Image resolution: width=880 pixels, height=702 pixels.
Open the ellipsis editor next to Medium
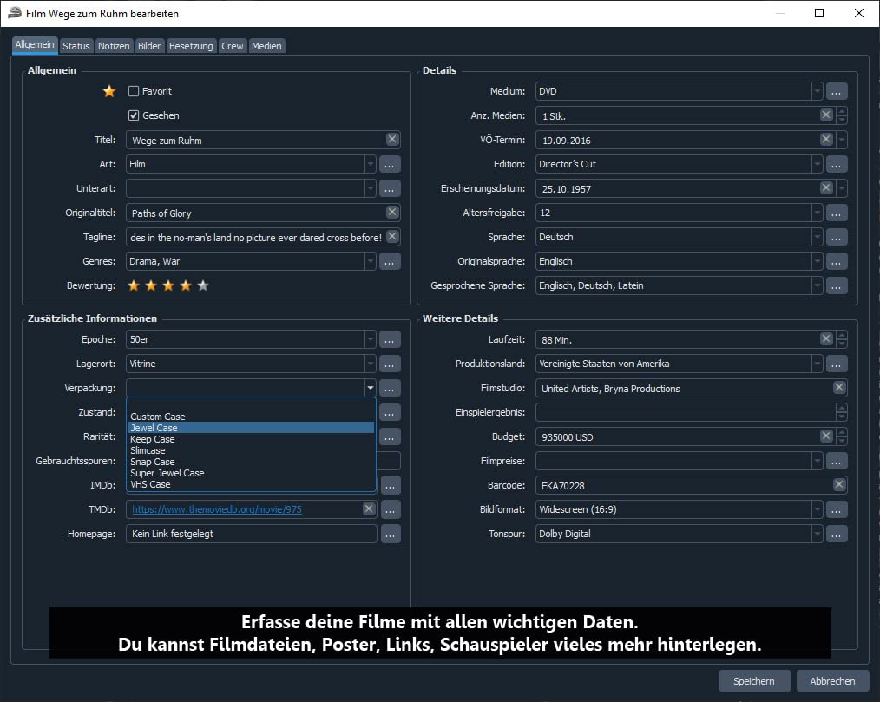(837, 91)
